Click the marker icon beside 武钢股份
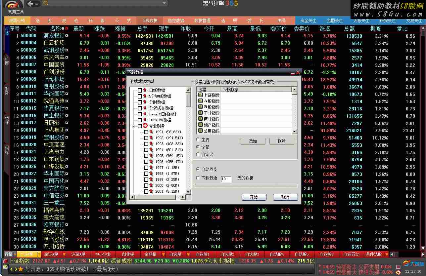Screen dimensions: 426x276 pyautogui.click(x=67, y=50)
